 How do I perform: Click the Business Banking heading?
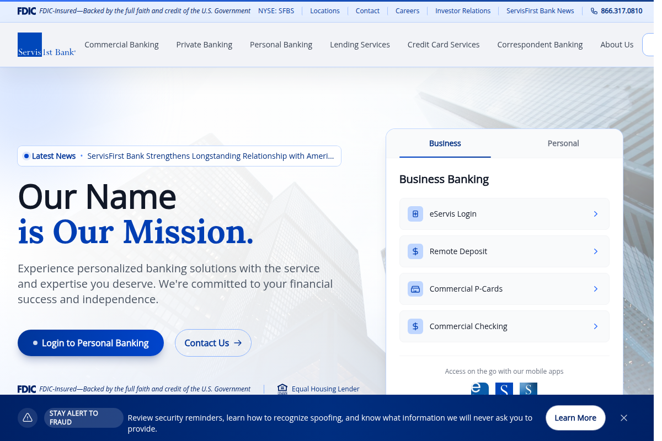tap(444, 179)
